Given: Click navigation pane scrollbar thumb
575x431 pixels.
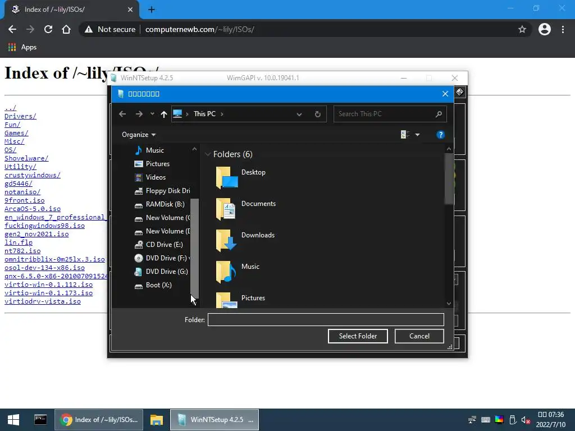Looking at the screenshot, I should pos(194,249).
